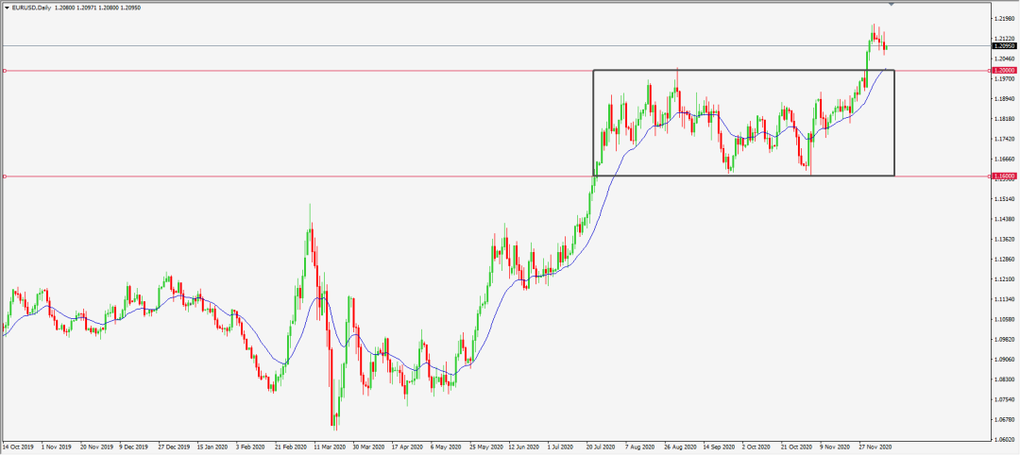Click the right handle of the 1.20000 line
This screenshot has width=1020, height=455.
988,71
